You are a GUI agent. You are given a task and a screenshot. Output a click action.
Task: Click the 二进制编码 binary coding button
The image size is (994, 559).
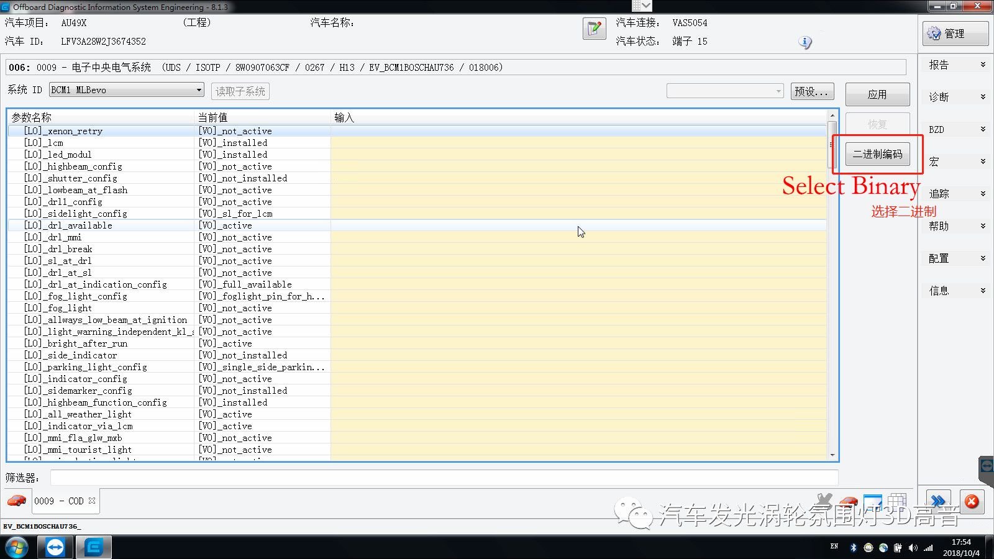877,154
